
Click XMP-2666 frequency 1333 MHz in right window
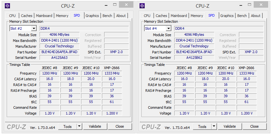(247, 73)
